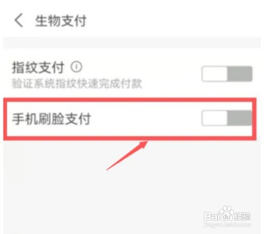
Task: Click the empty gray area below the settings
Action: 132,186
